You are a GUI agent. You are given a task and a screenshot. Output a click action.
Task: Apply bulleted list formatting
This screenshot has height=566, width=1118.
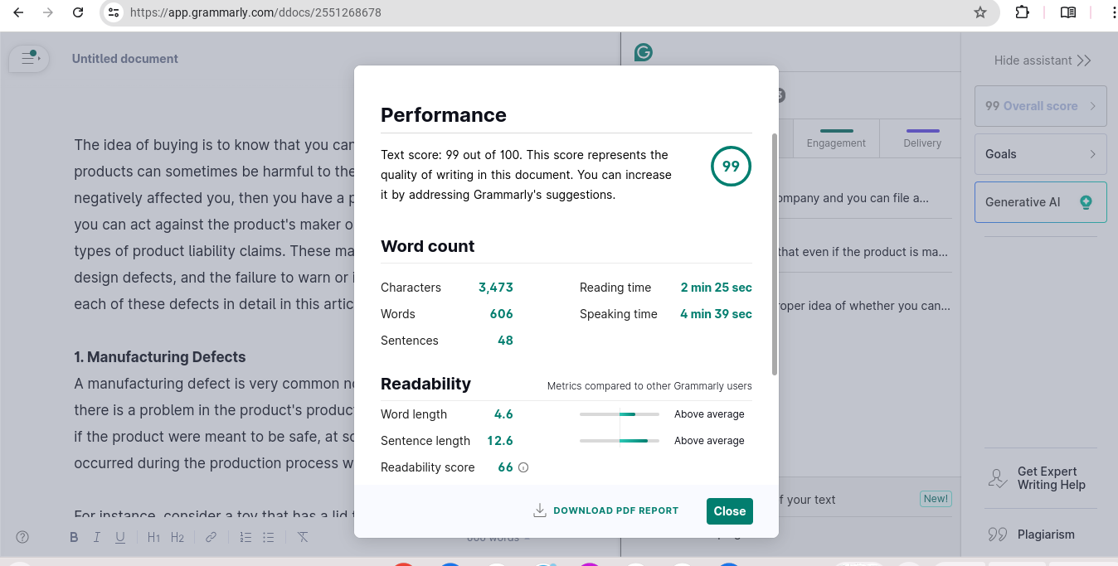268,537
